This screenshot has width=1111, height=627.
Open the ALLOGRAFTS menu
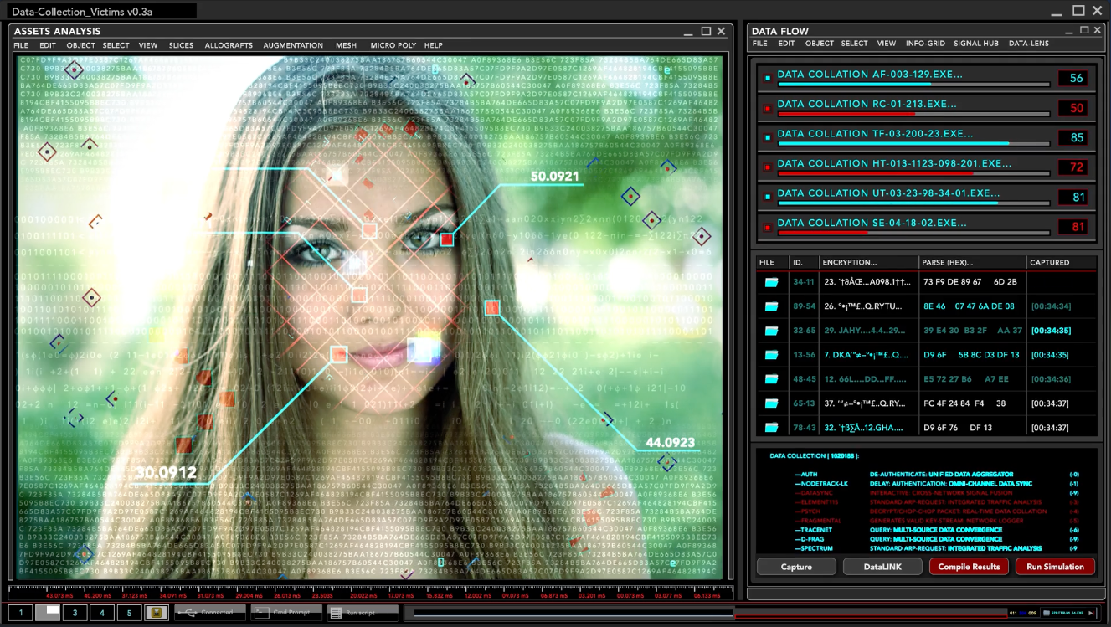click(229, 45)
